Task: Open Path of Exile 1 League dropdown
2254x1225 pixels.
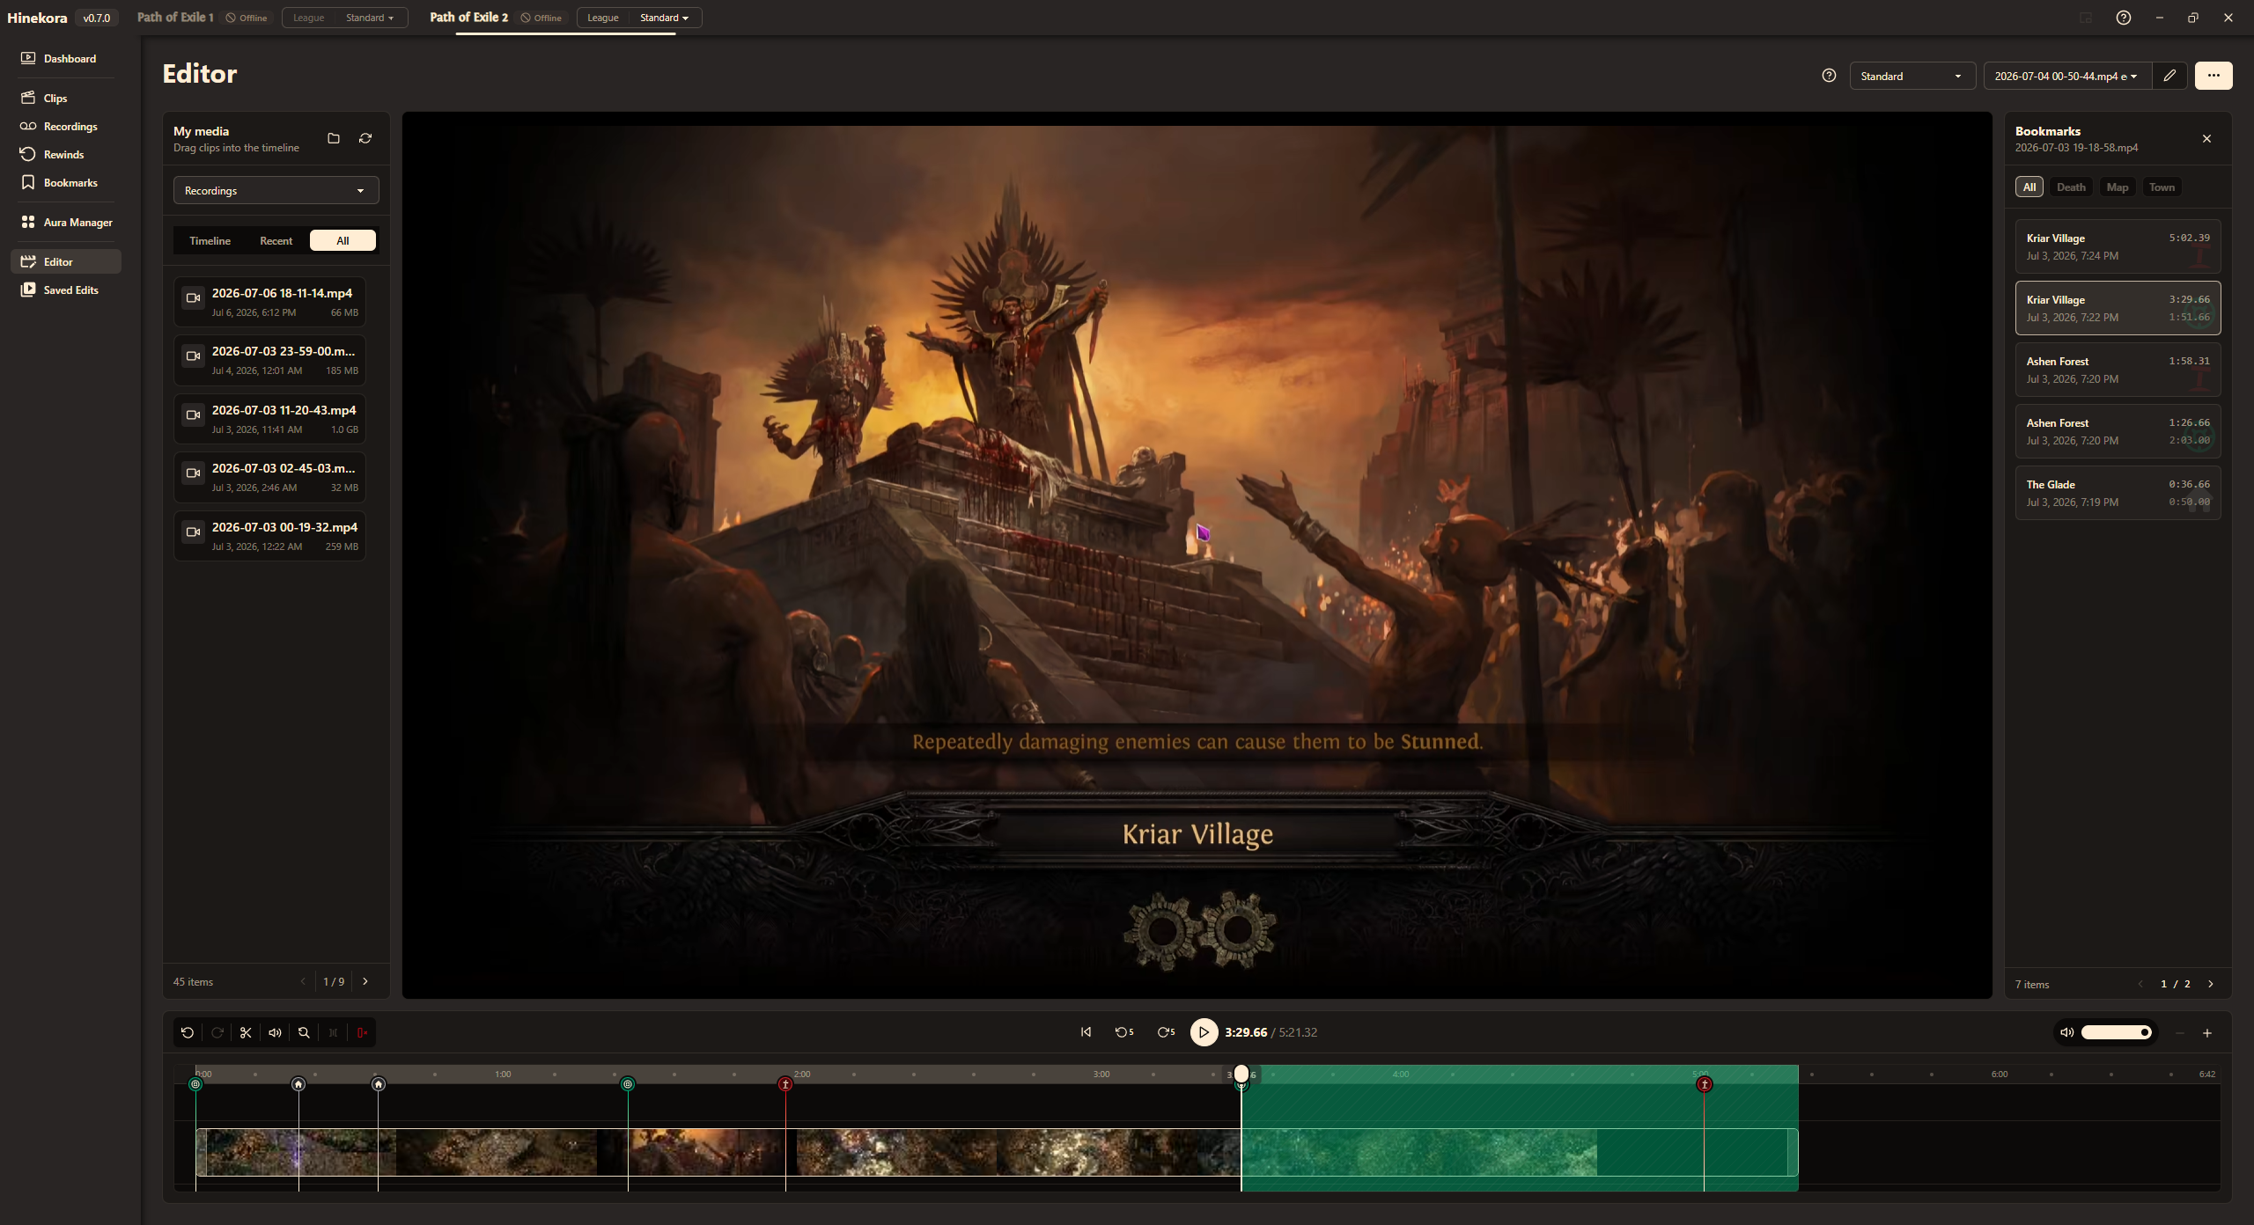Action: (345, 18)
